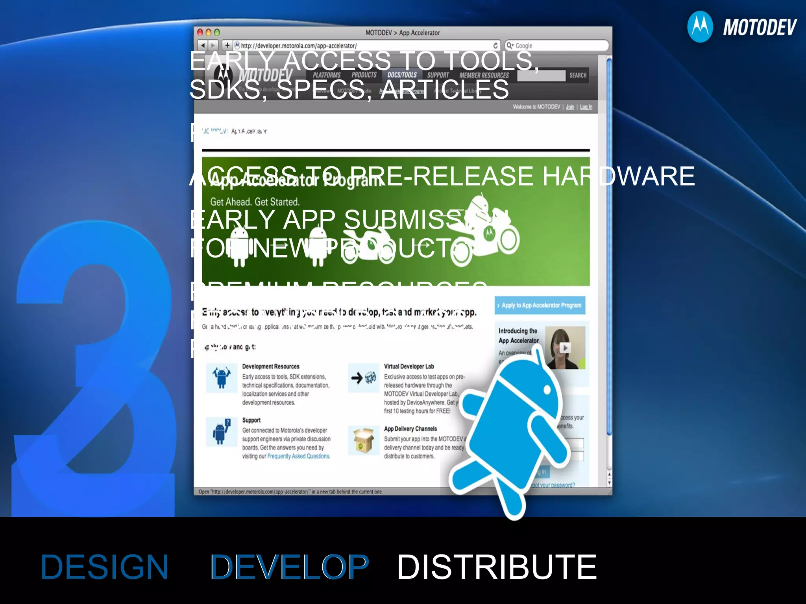Open the PLATFORMS menu on MOTODEV site

(327, 75)
